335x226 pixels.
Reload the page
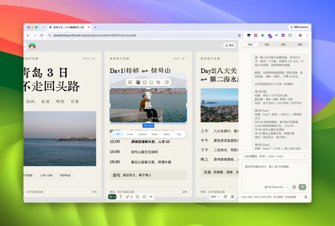point(42,35)
